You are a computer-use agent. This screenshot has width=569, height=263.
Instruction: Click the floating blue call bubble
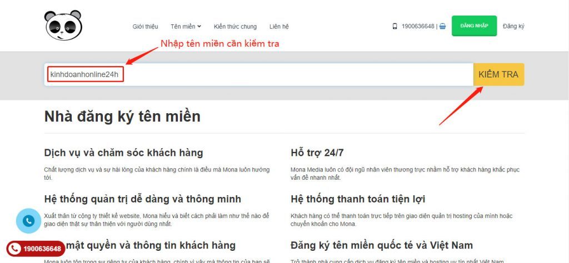[28, 221]
